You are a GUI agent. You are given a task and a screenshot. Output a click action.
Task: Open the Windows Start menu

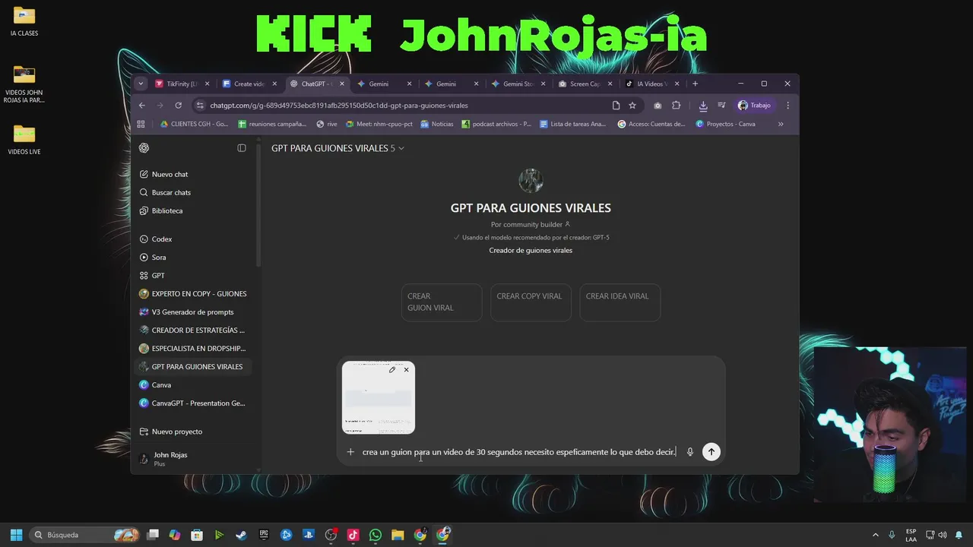pyautogui.click(x=16, y=535)
